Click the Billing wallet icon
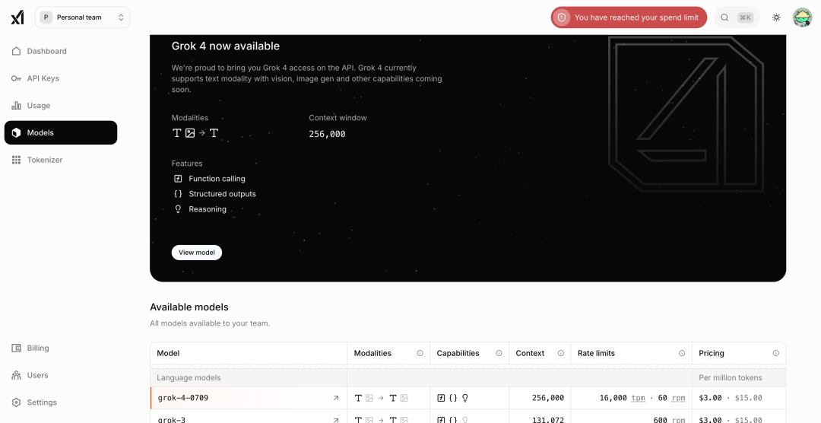Image resolution: width=821 pixels, height=423 pixels. [x=16, y=348]
